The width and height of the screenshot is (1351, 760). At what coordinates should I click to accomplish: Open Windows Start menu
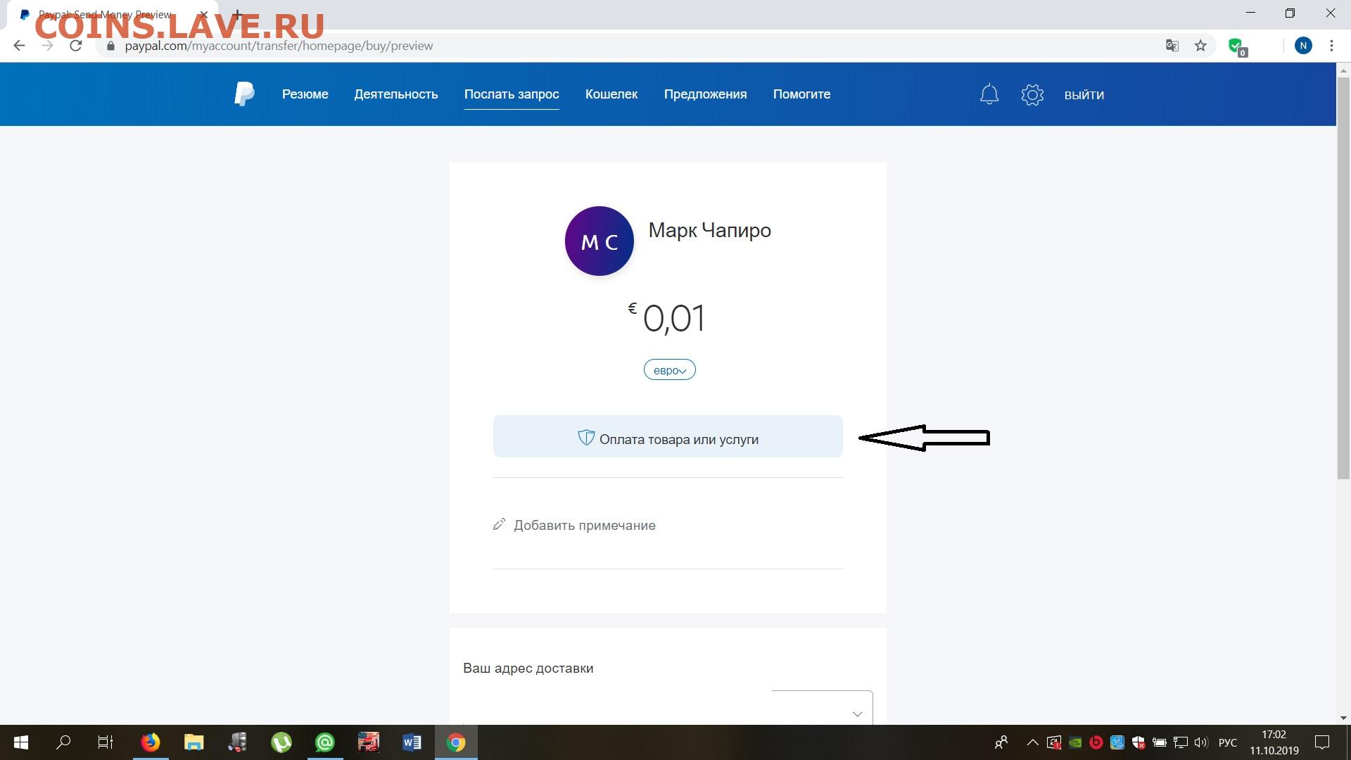[x=21, y=742]
